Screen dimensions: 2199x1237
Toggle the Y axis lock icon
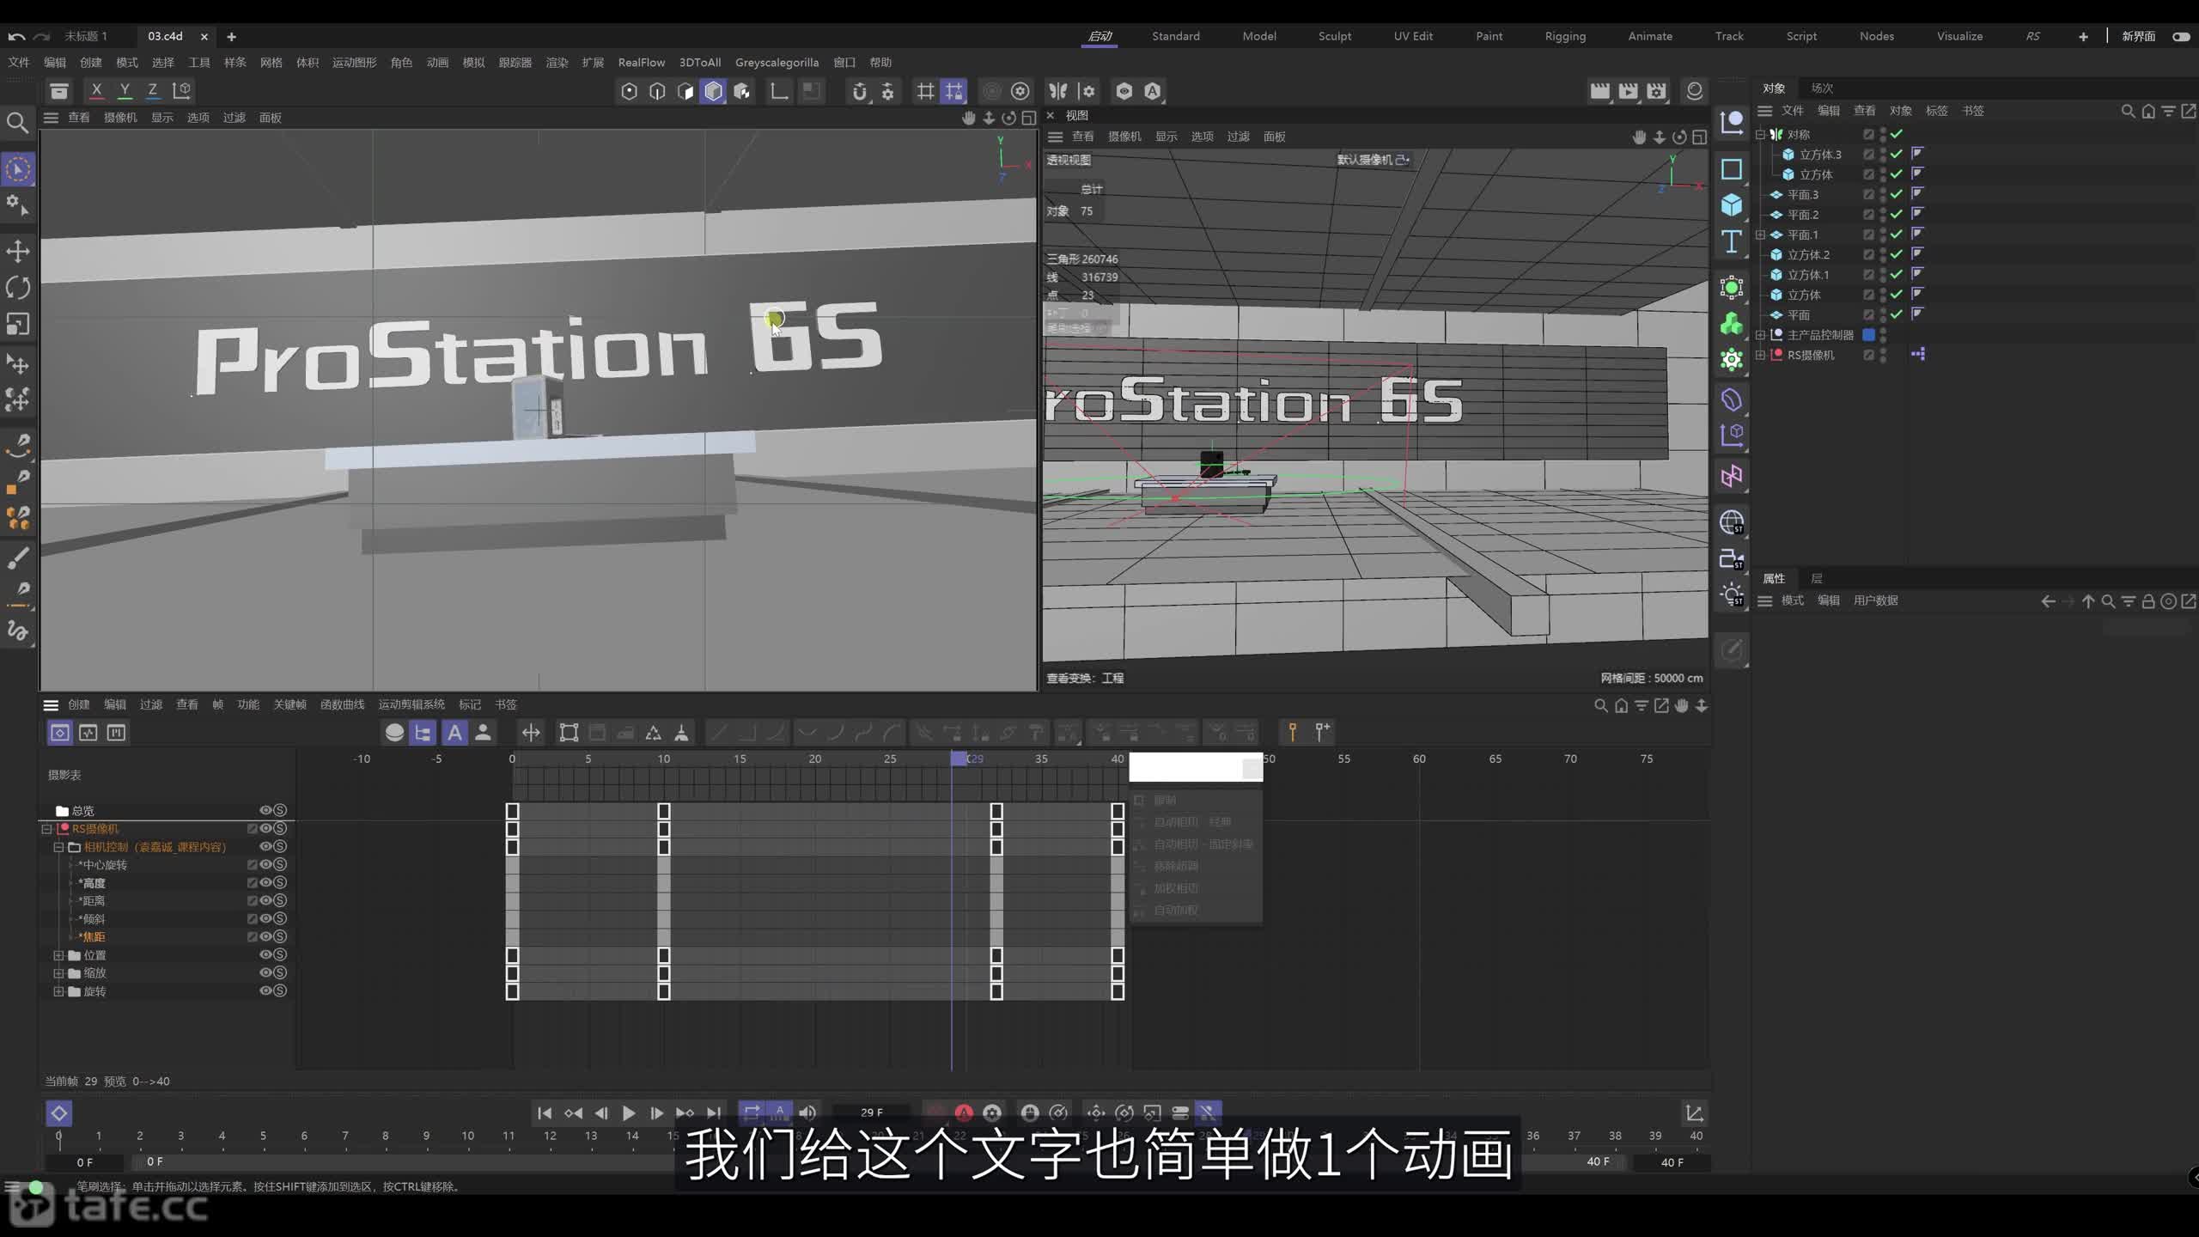pos(125,90)
